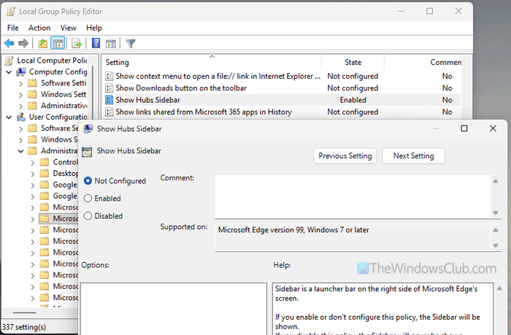Click the Next Setting button
The image size is (511, 335).
pyautogui.click(x=413, y=155)
